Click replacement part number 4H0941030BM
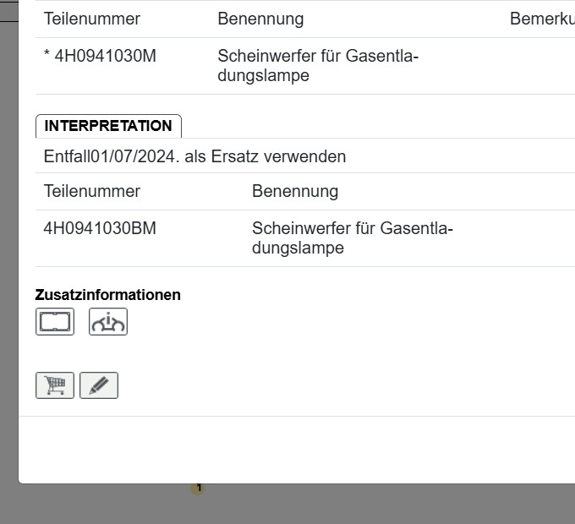This screenshot has height=524, width=575. [100, 228]
